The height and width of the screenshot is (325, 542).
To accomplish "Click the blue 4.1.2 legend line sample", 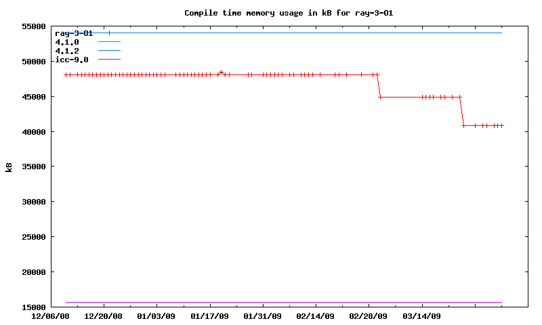I will (x=109, y=51).
